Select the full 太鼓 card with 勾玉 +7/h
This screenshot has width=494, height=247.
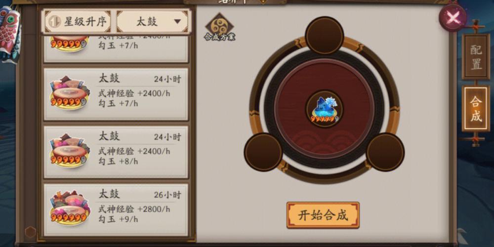pyautogui.click(x=116, y=94)
